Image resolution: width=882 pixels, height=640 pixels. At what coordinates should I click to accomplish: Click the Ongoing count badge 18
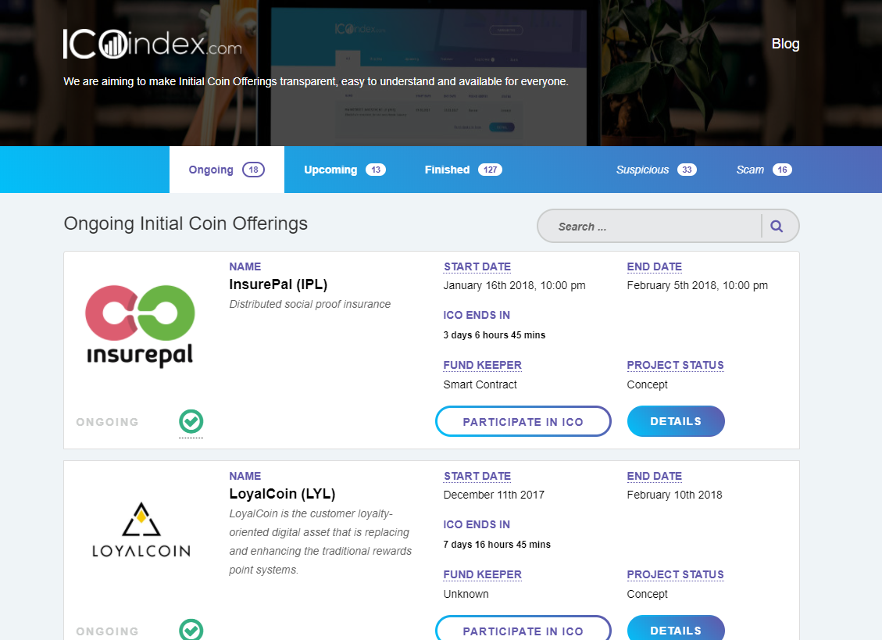[253, 170]
